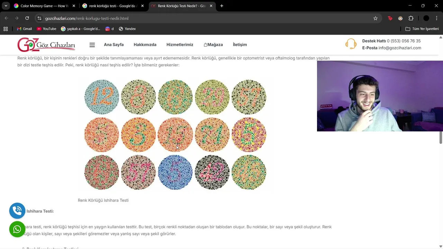
Task: Click the browser back arrow
Action: (6, 18)
